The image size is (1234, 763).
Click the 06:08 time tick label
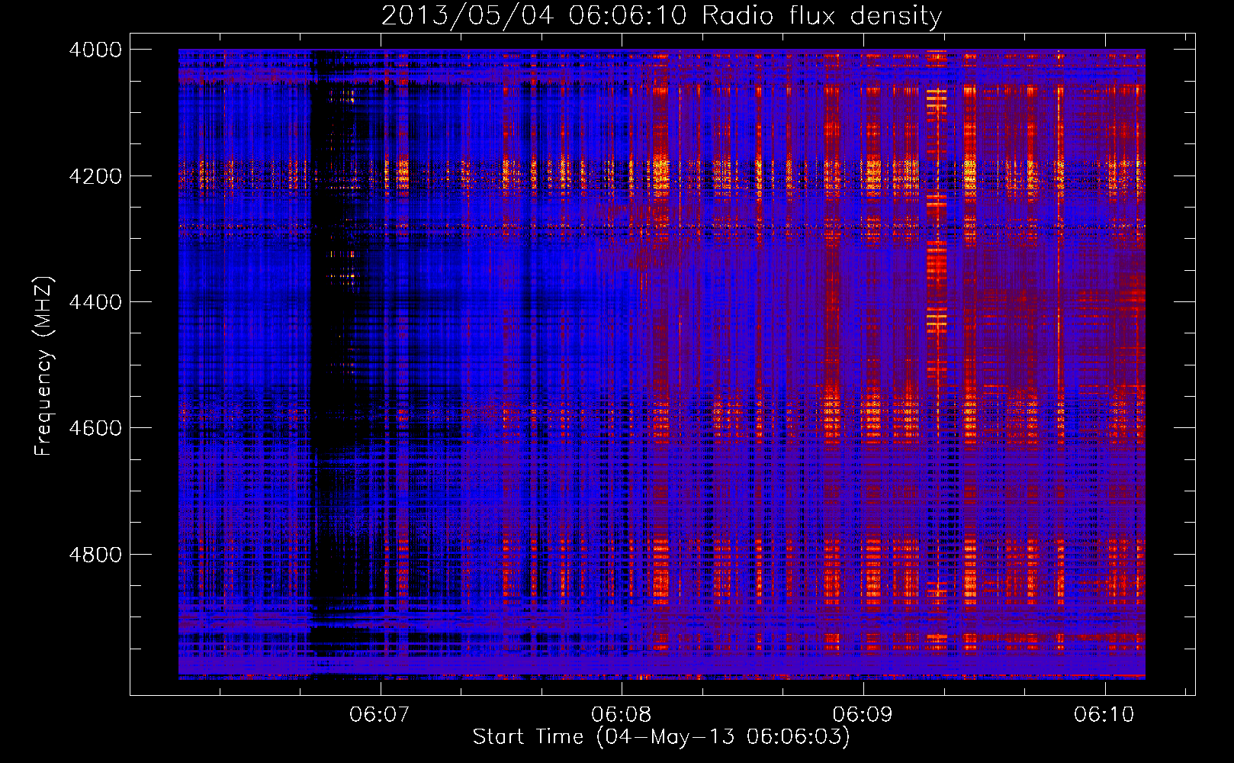coord(622,714)
